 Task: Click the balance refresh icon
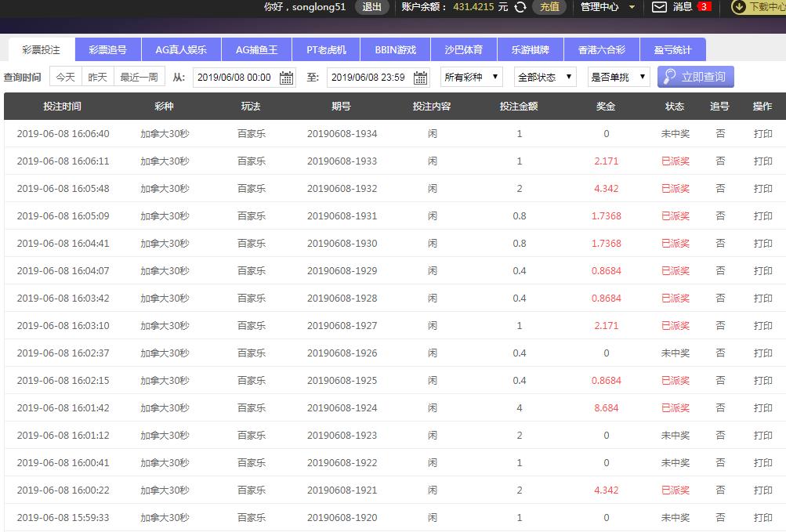point(520,7)
